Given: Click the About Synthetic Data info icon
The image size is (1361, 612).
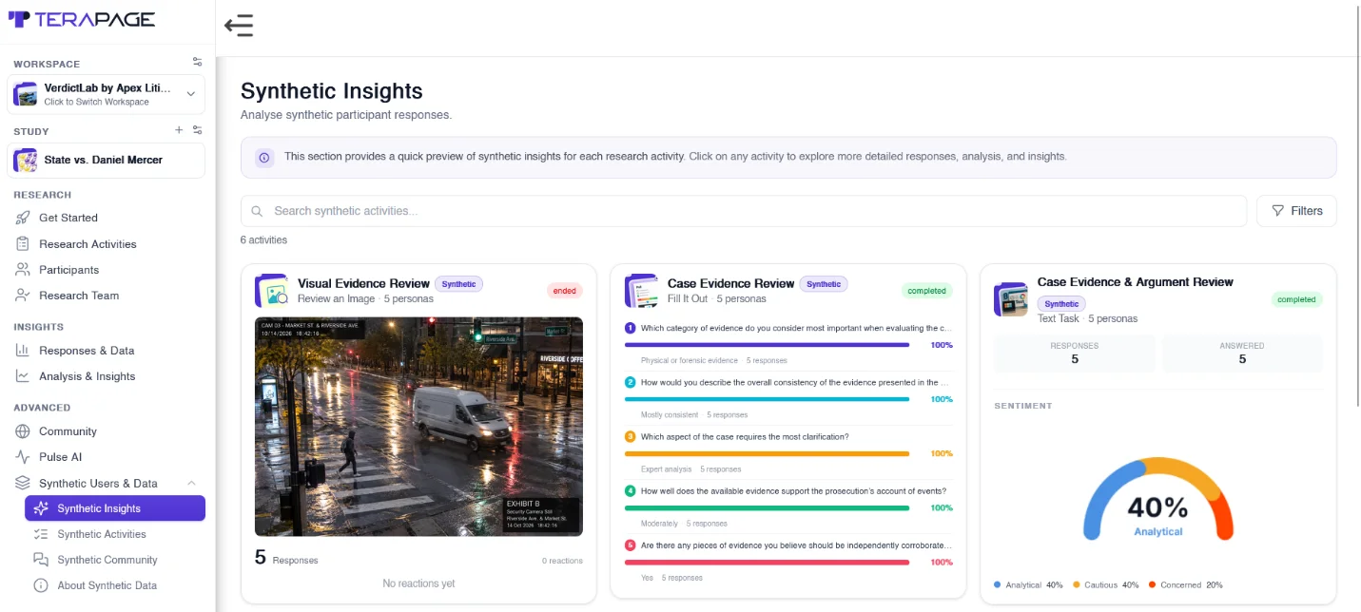Looking at the screenshot, I should tap(41, 585).
